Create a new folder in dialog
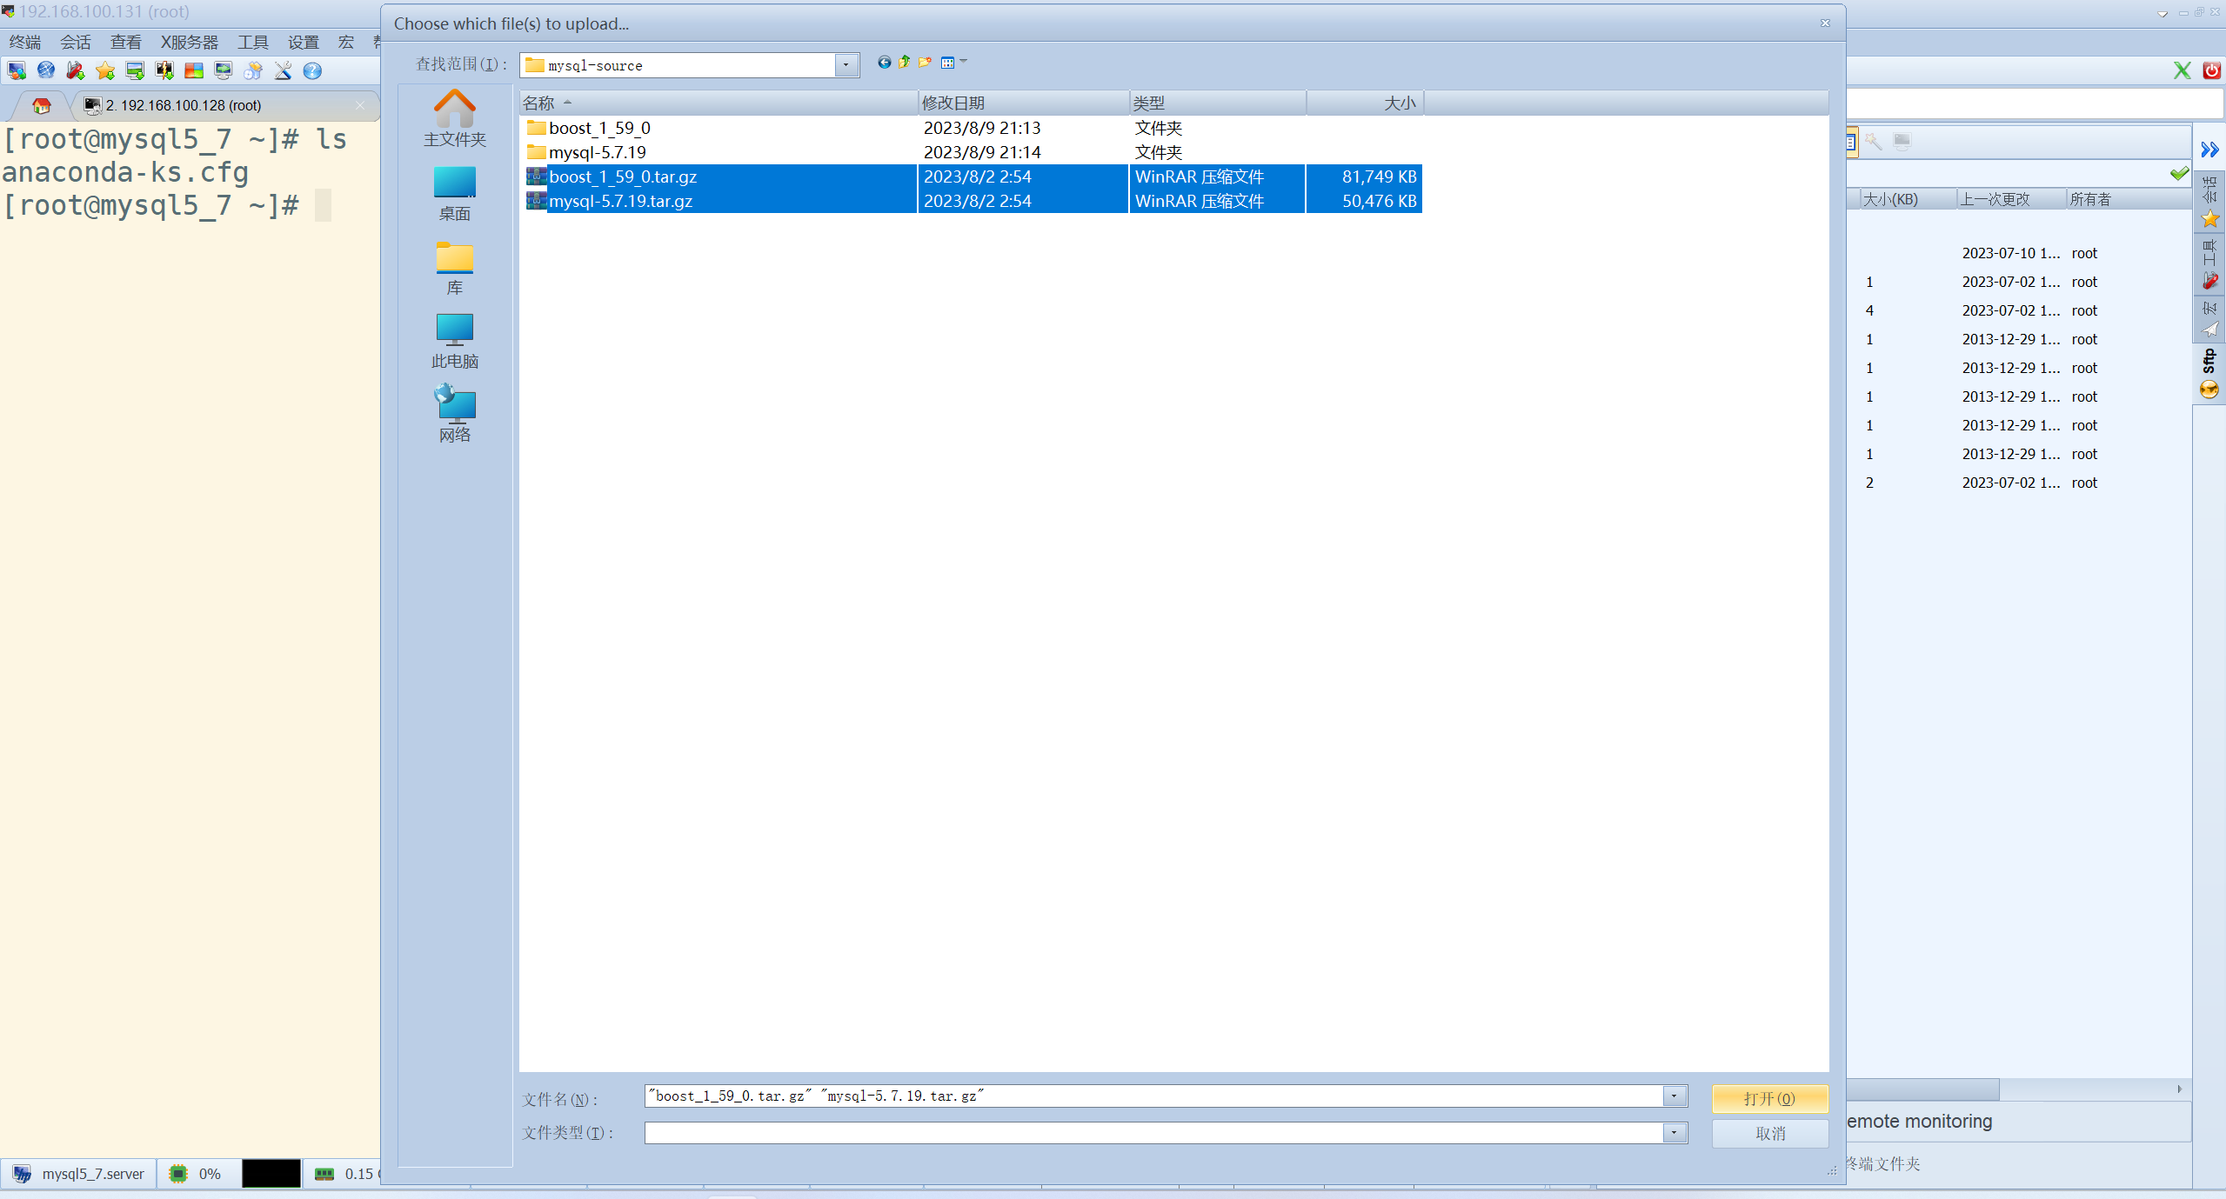The image size is (2226, 1199). click(x=925, y=63)
